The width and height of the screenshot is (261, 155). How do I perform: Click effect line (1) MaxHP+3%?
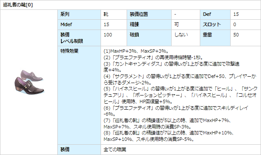[x=136, y=51]
